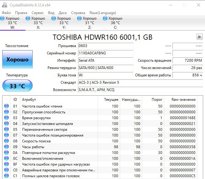The height and width of the screenshot is (179, 205).
Task: Select row Часы работы
Action: pyautogui.click(x=100, y=147)
